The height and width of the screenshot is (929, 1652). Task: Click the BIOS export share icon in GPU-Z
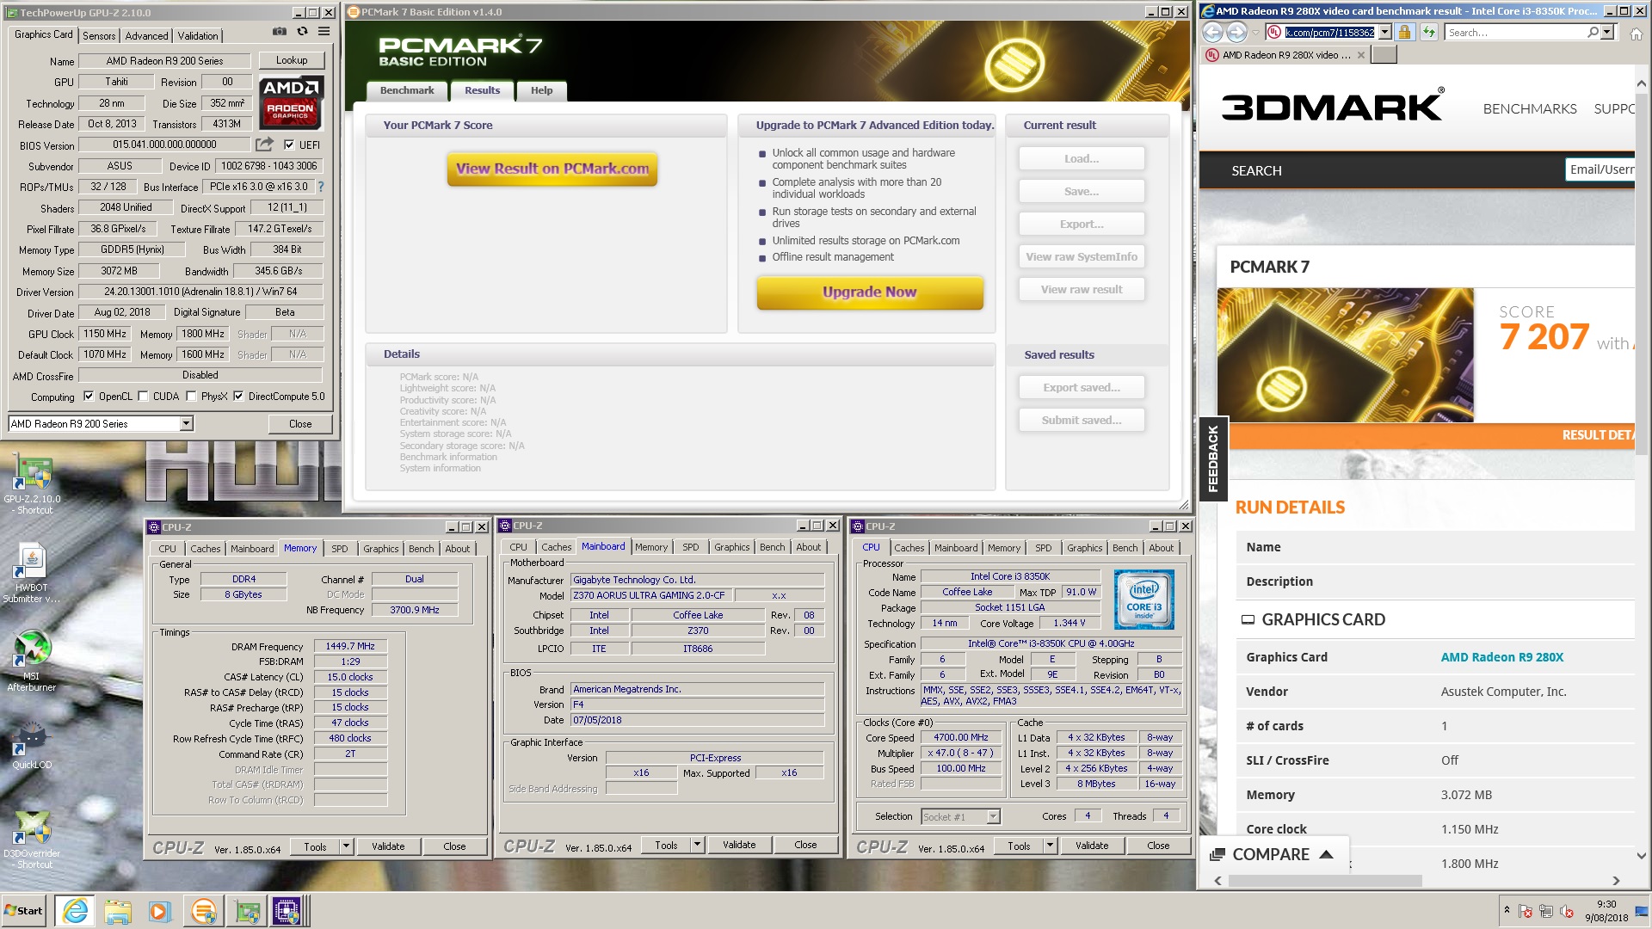(264, 145)
